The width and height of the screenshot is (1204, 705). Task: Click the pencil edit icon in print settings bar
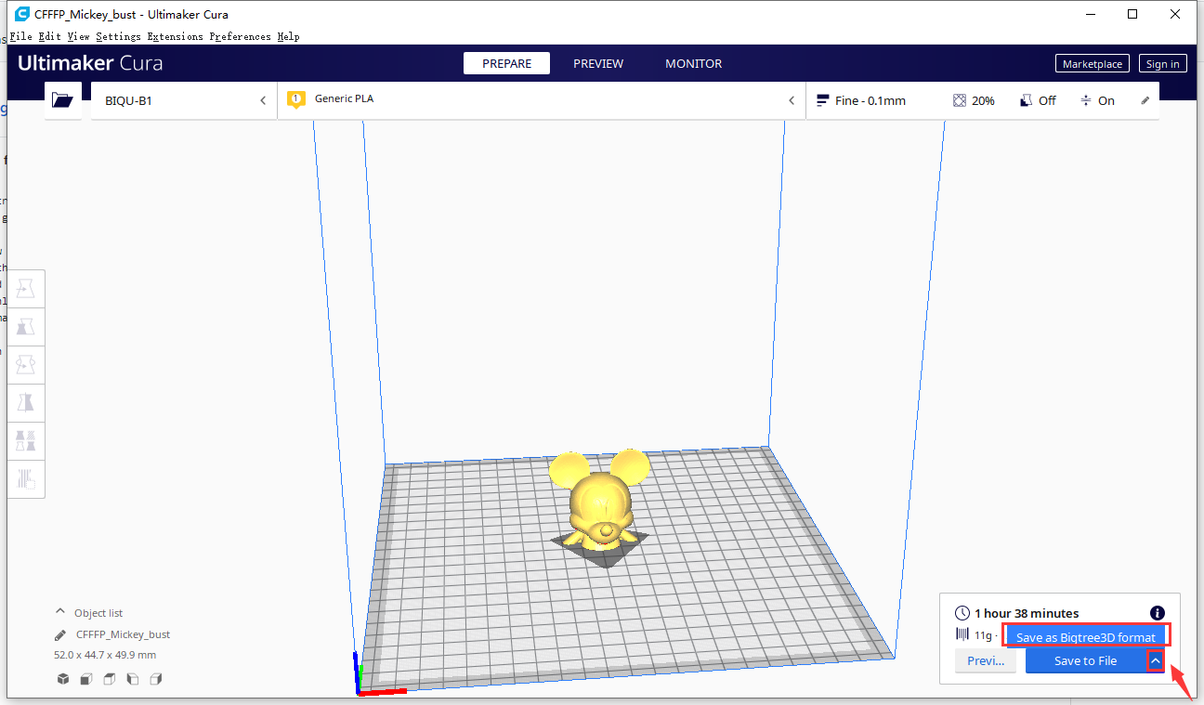tap(1145, 100)
